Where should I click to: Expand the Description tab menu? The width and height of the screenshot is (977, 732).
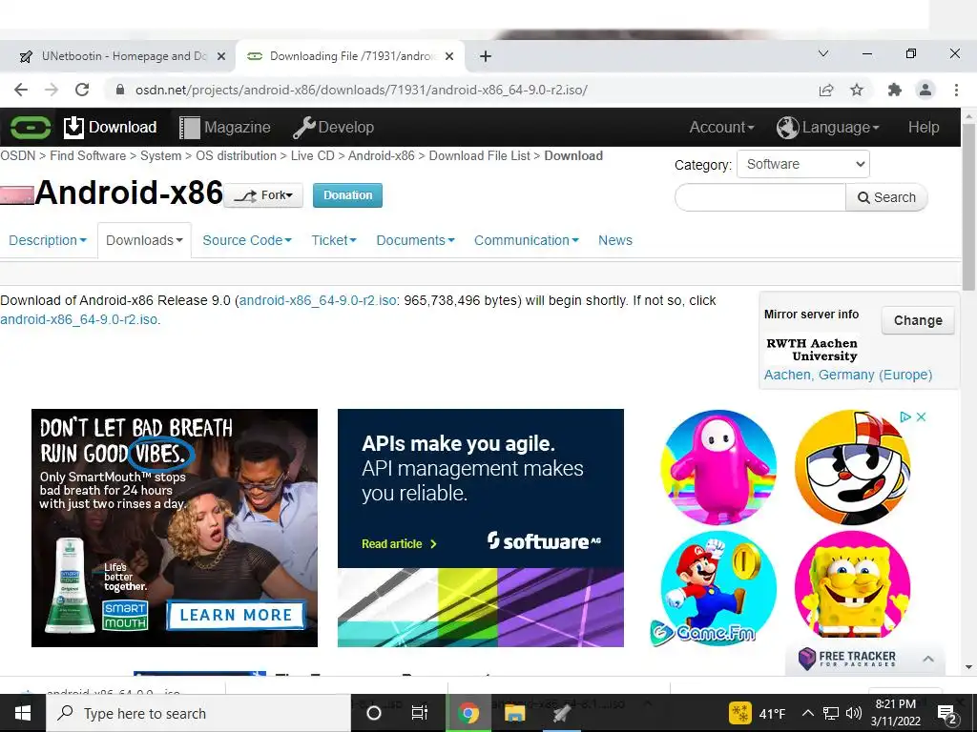pyautogui.click(x=48, y=240)
